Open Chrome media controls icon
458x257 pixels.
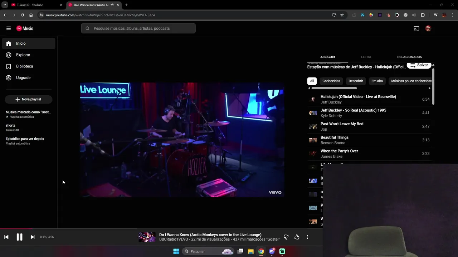coord(435,15)
